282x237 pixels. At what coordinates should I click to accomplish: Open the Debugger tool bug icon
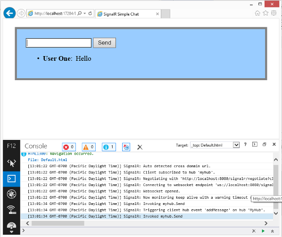11,194
